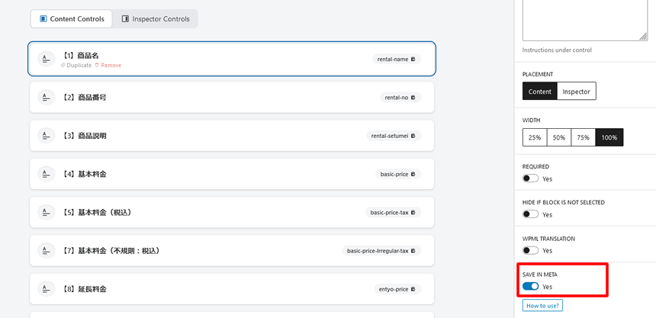Copy the entyo-price slug icon
656x318 pixels.
tap(413, 289)
